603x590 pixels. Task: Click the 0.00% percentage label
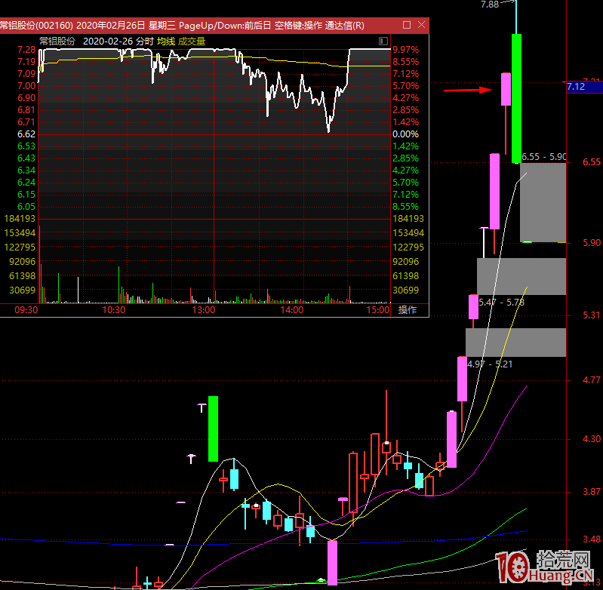[x=406, y=134]
